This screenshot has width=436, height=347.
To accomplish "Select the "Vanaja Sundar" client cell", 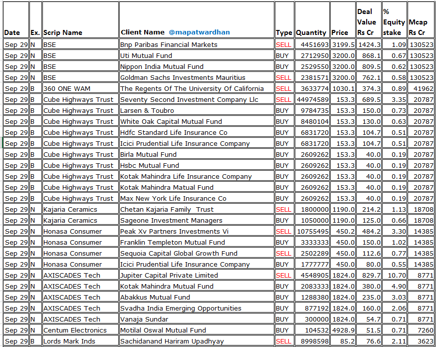I will click(197, 320).
